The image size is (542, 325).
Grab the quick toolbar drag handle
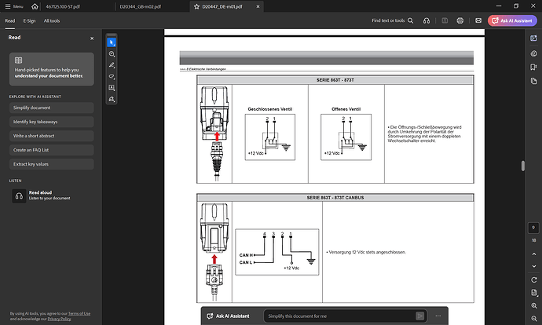point(112,35)
